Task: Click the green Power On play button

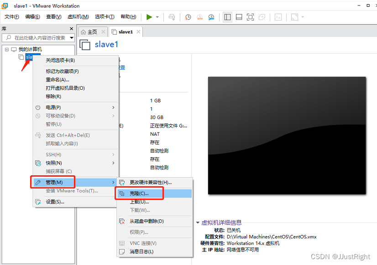Action: (149, 17)
